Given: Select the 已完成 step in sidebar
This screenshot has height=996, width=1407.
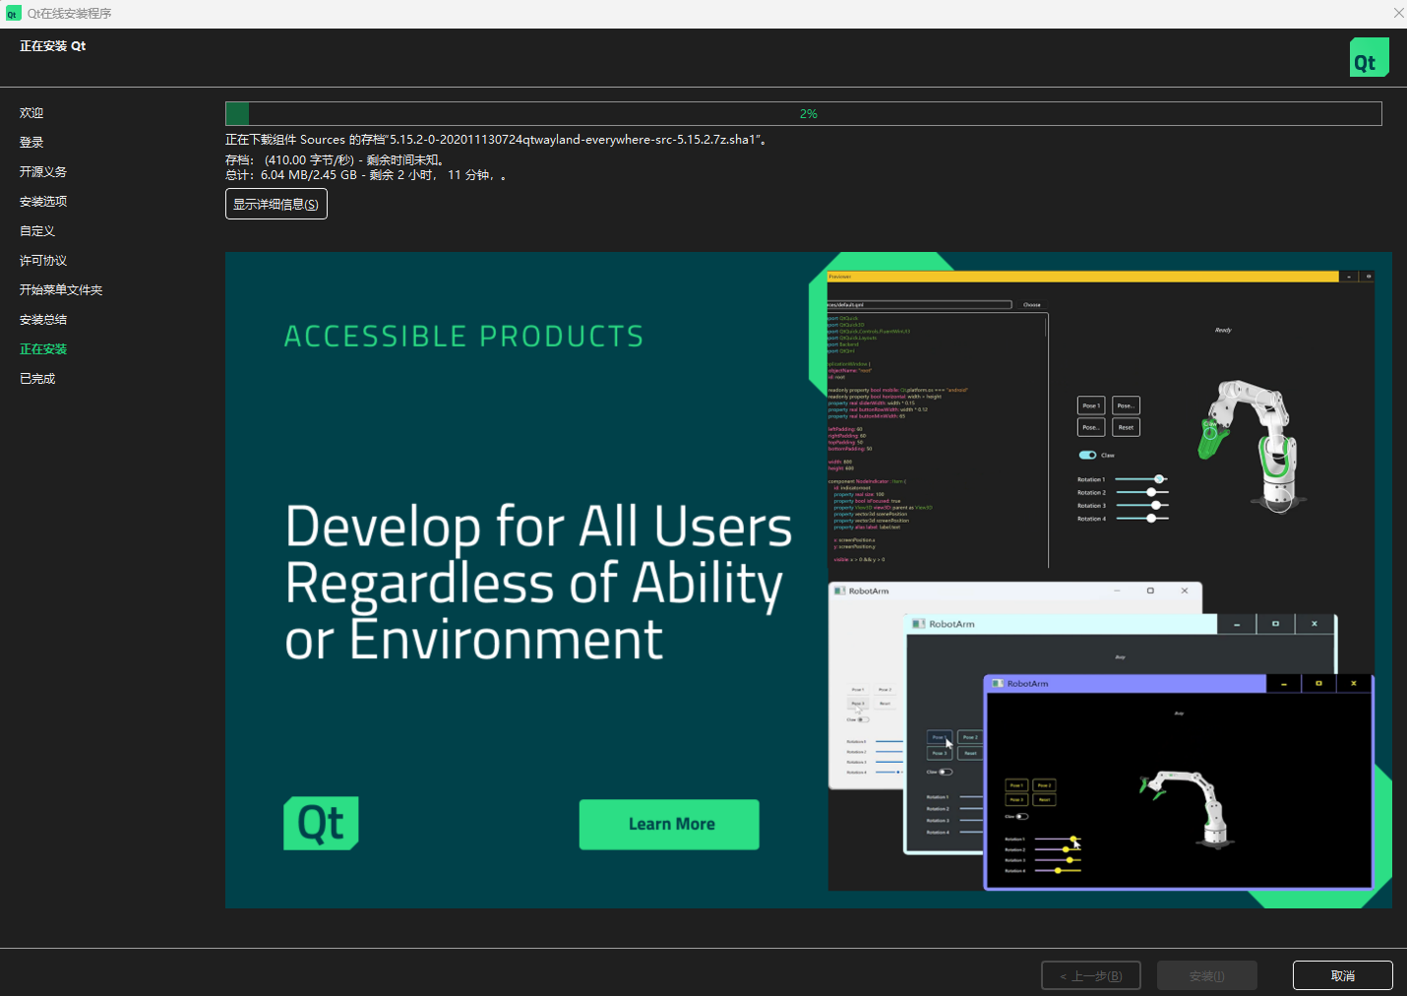Looking at the screenshot, I should (37, 379).
